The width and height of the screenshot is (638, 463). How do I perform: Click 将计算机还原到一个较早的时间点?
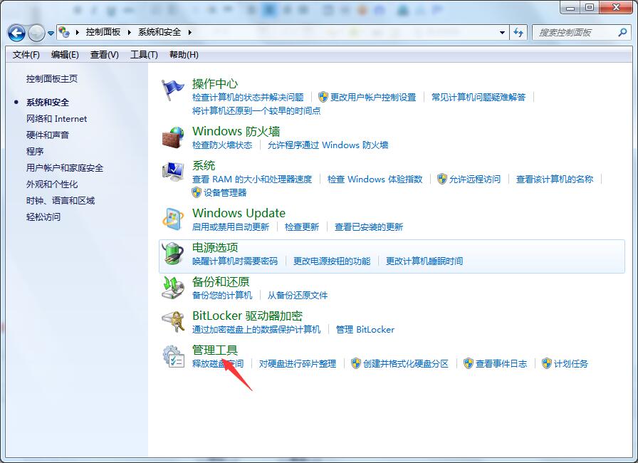(x=256, y=110)
